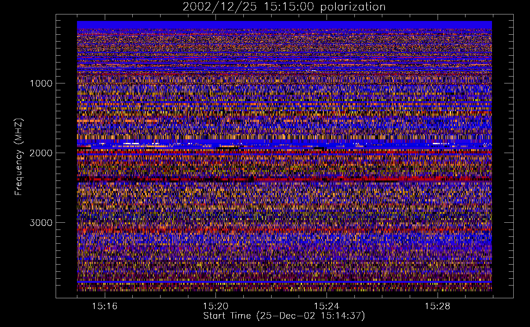Select the 2000 frequency axis label
The width and height of the screenshot is (530, 327).
click(41, 153)
